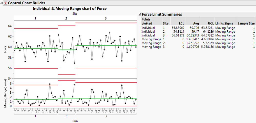
Task: Click the Site 2 moving range UCL red line
Action: coord(66,80)
